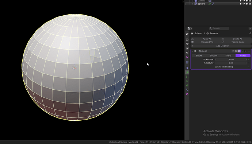The image size is (252, 144).
Task: Open the Scene properties tab
Action: pos(187,52)
